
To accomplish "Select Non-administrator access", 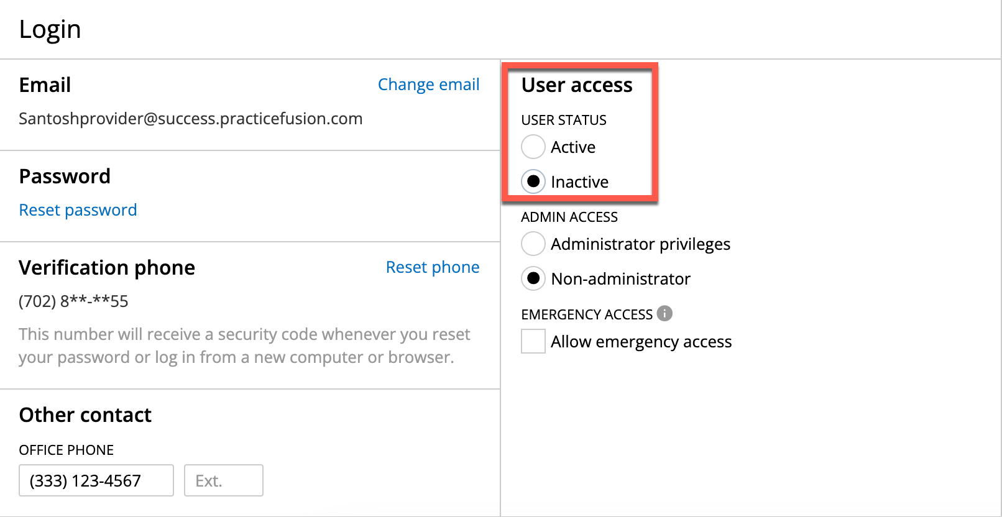I will coord(533,278).
